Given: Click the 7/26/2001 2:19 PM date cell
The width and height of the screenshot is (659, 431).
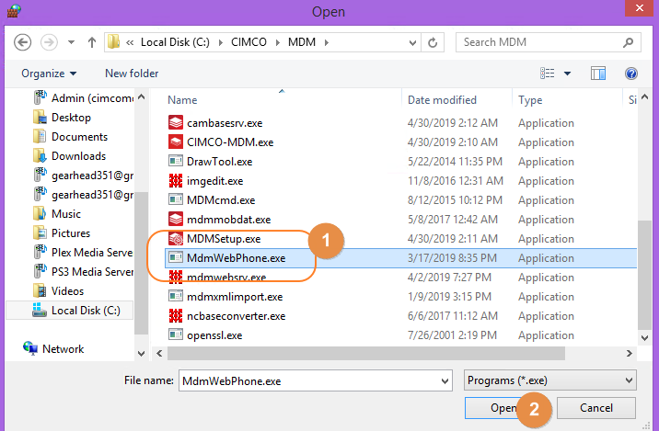Looking at the screenshot, I should coord(452,335).
